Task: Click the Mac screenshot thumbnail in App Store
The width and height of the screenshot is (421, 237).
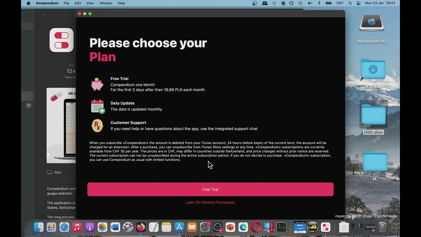Action: pos(61,125)
